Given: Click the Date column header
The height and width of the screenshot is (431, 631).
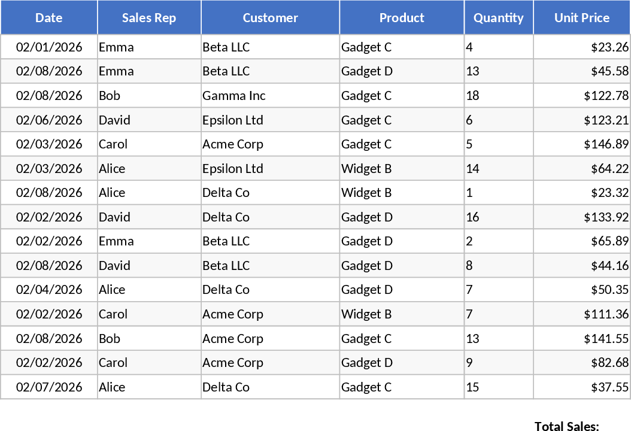Looking at the screenshot, I should coord(49,18).
